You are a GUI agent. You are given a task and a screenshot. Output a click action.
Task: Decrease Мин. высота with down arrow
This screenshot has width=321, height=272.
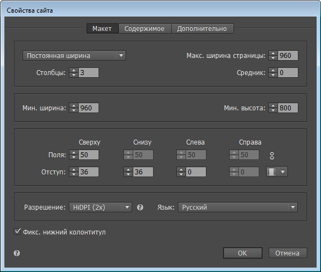coord(273,110)
